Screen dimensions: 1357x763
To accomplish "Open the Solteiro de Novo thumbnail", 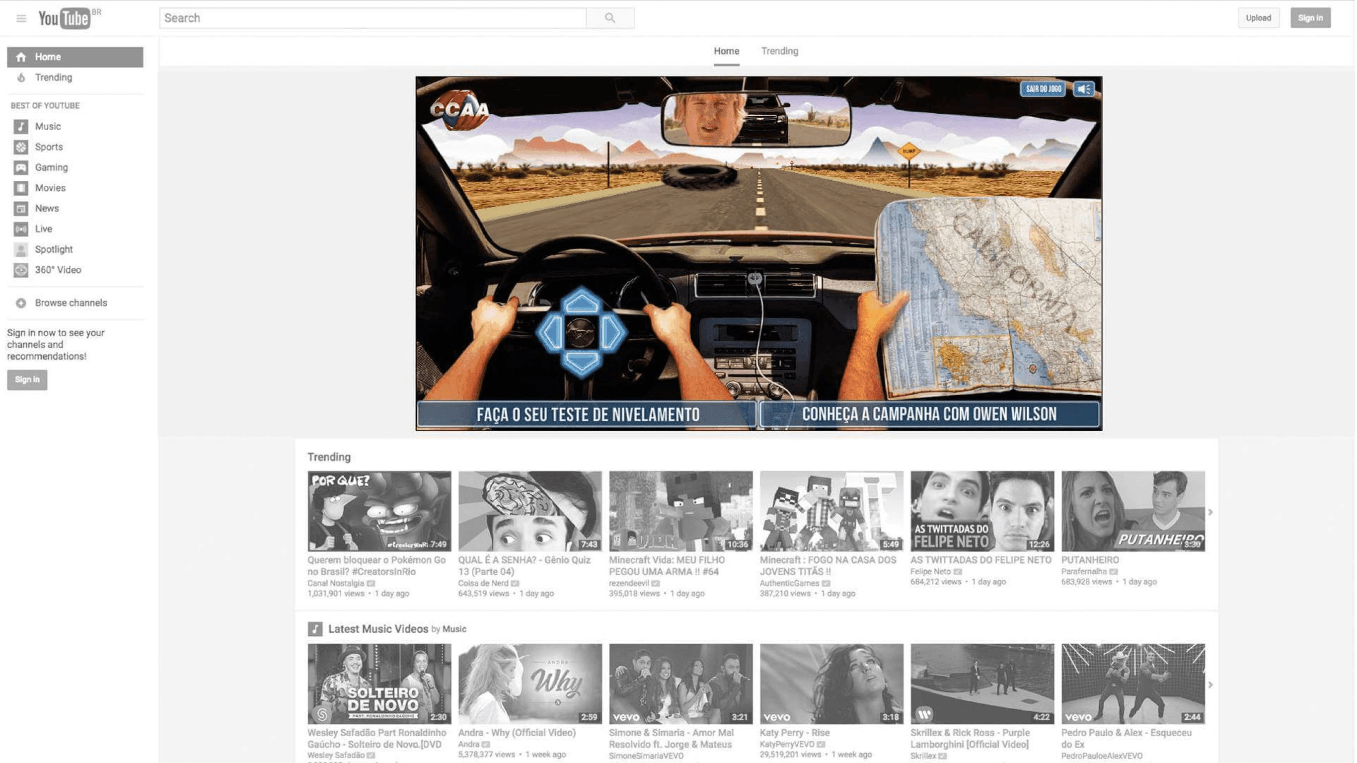I will point(379,684).
